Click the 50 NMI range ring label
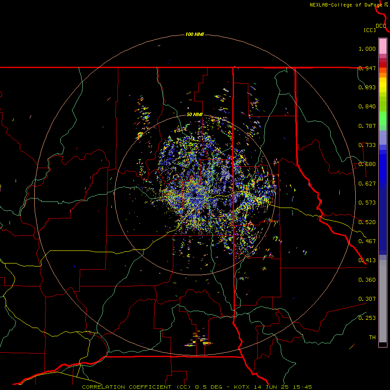This screenshot has width=390, height=390. [x=195, y=115]
